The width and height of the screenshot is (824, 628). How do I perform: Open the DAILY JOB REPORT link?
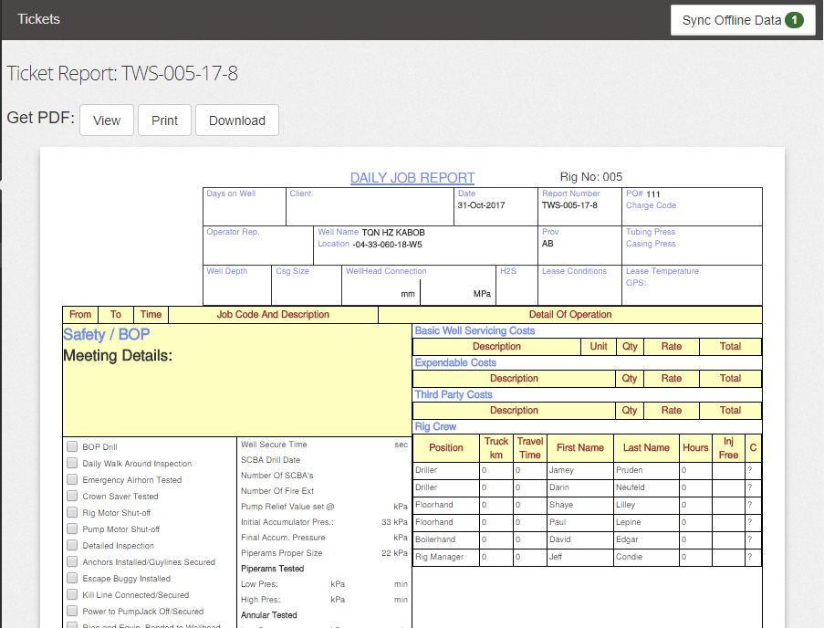pyautogui.click(x=412, y=178)
